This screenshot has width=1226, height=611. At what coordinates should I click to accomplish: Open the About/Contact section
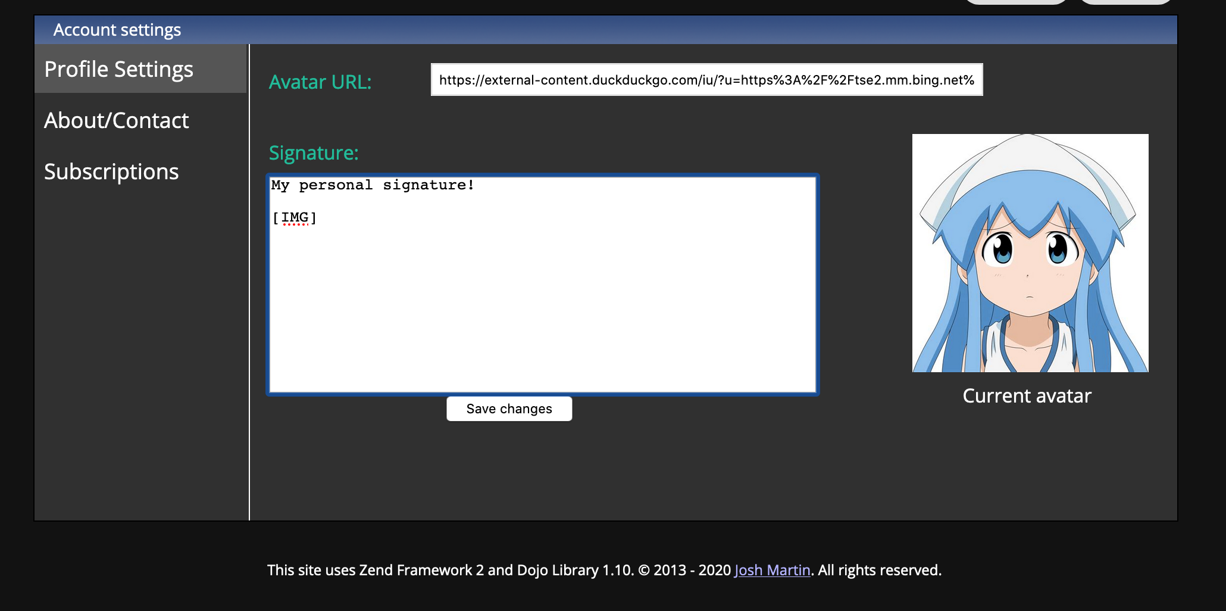[116, 120]
